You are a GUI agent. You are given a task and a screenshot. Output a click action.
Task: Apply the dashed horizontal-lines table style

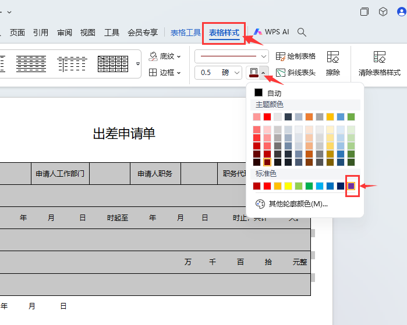(x=31, y=64)
